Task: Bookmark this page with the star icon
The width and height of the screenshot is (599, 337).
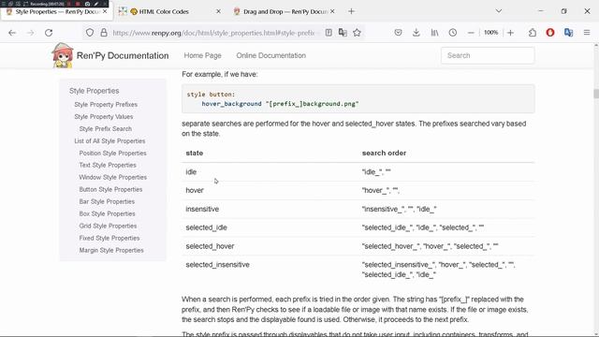Action: [357, 33]
